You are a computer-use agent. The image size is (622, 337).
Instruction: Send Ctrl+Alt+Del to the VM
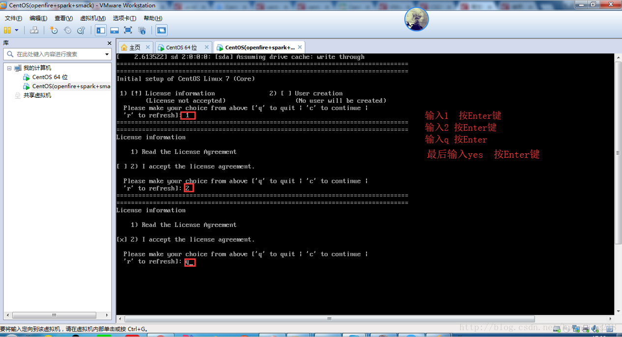(34, 30)
